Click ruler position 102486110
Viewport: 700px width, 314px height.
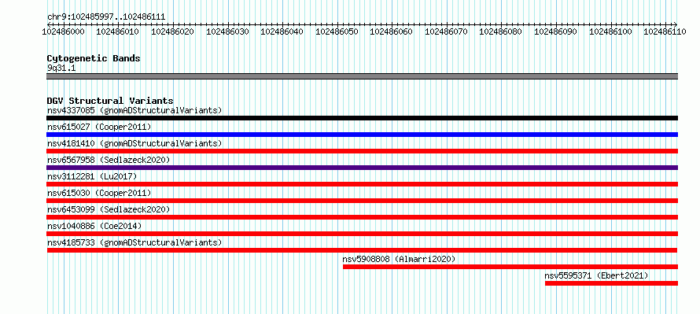665,31
